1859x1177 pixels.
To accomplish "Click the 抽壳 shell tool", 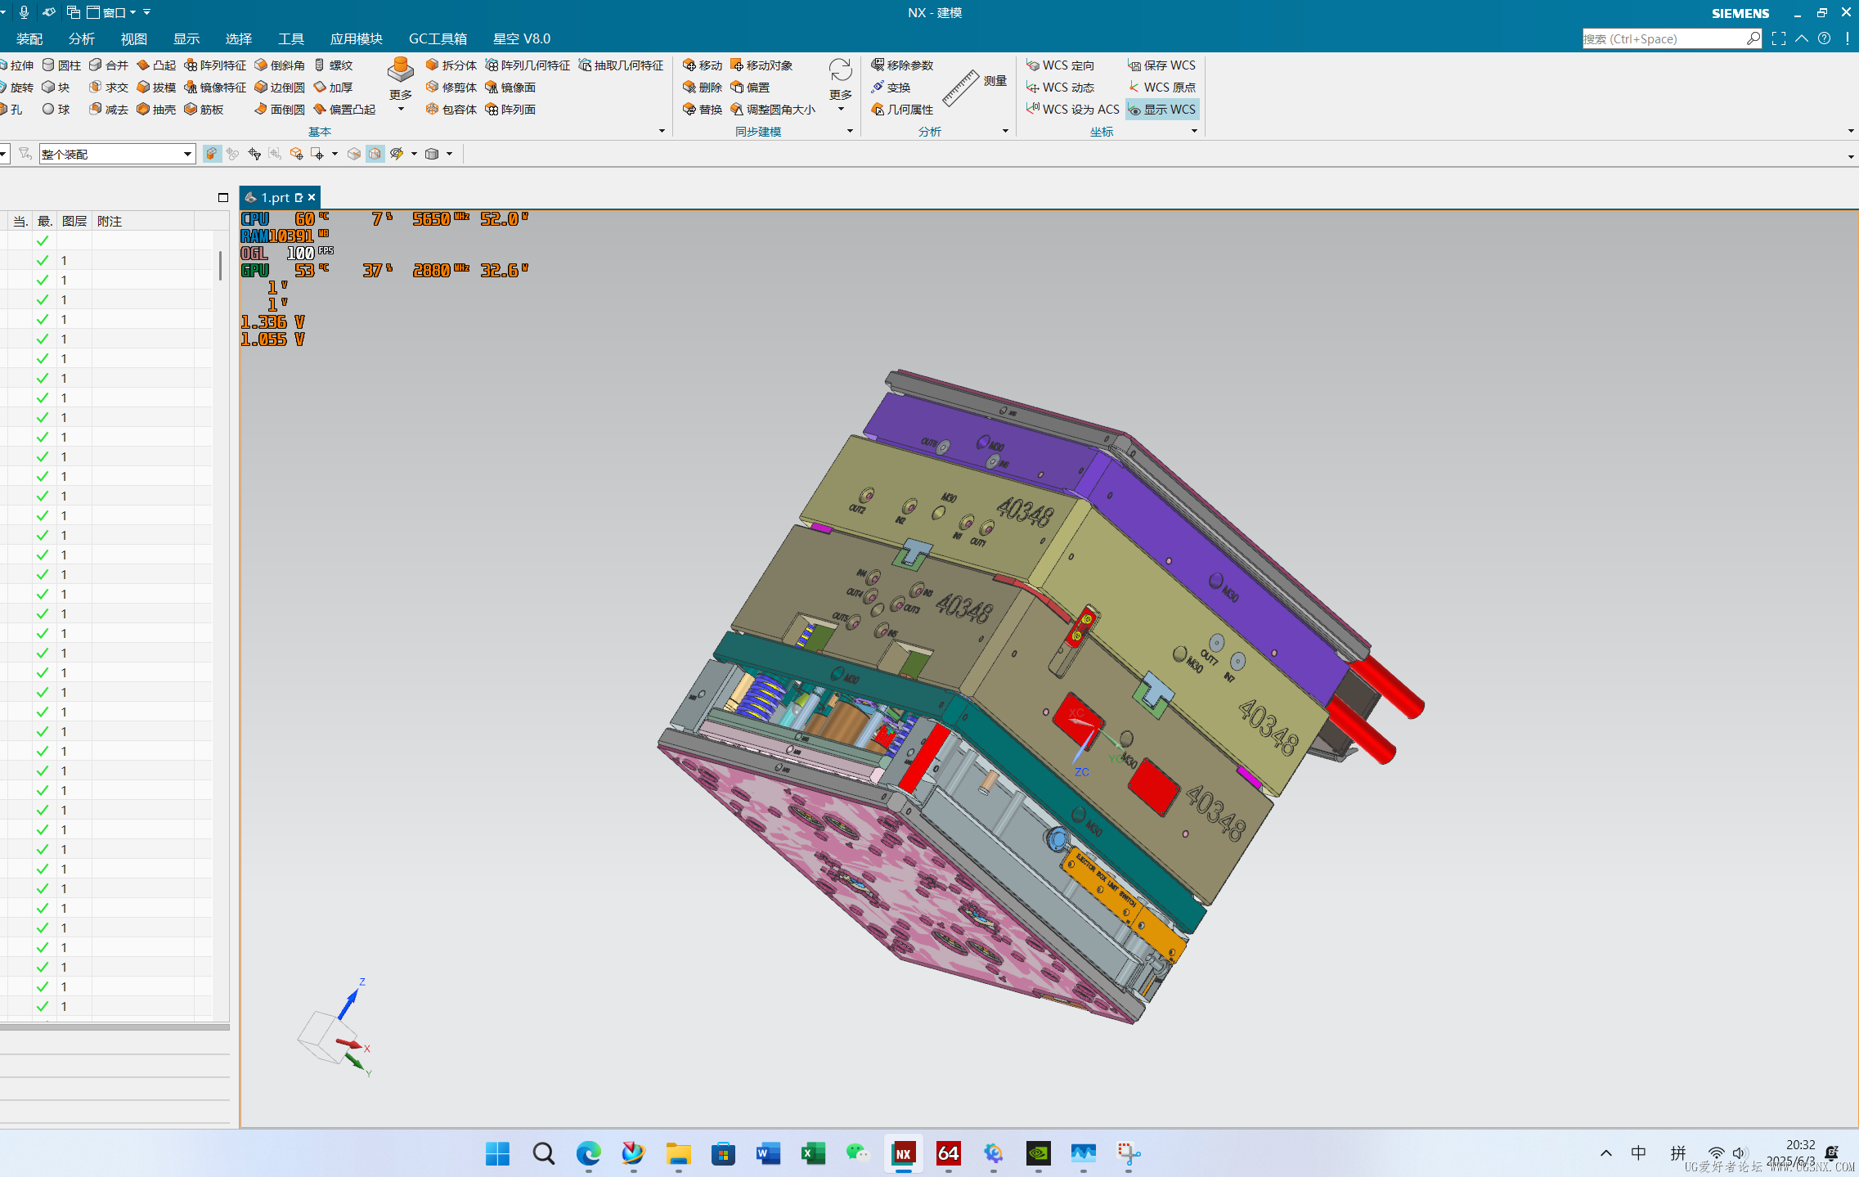I will click(x=156, y=110).
